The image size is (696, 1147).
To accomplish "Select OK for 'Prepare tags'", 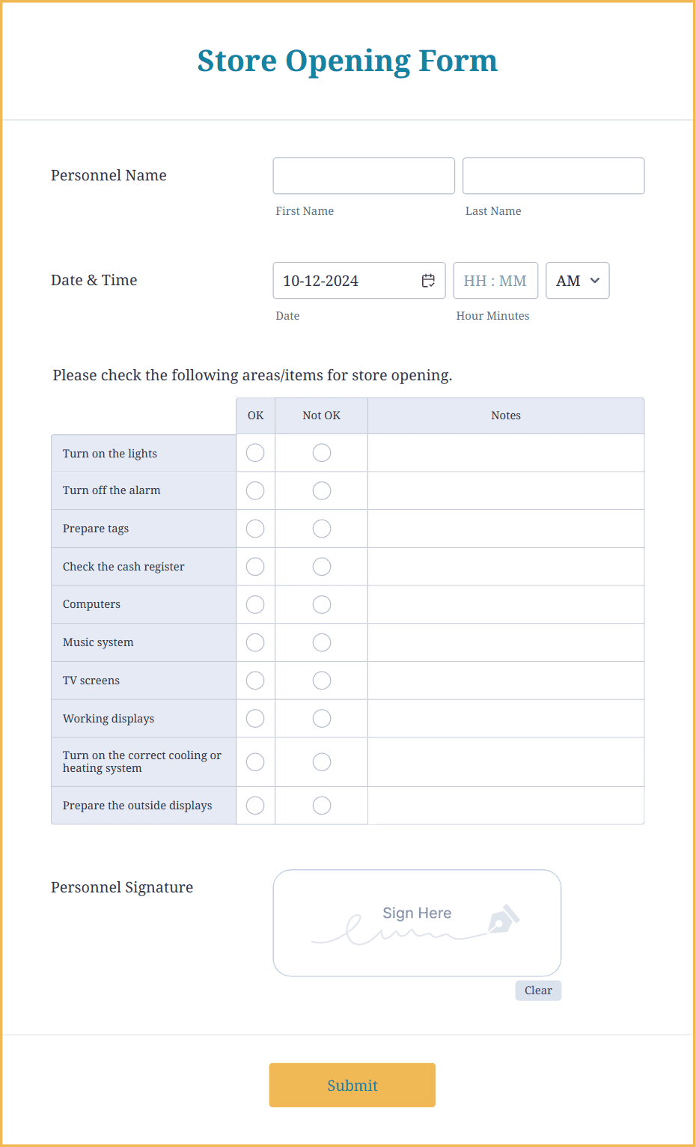I will 255,528.
